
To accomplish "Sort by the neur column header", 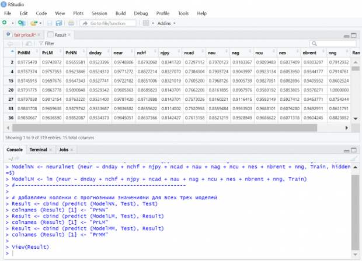I will 123,53.
